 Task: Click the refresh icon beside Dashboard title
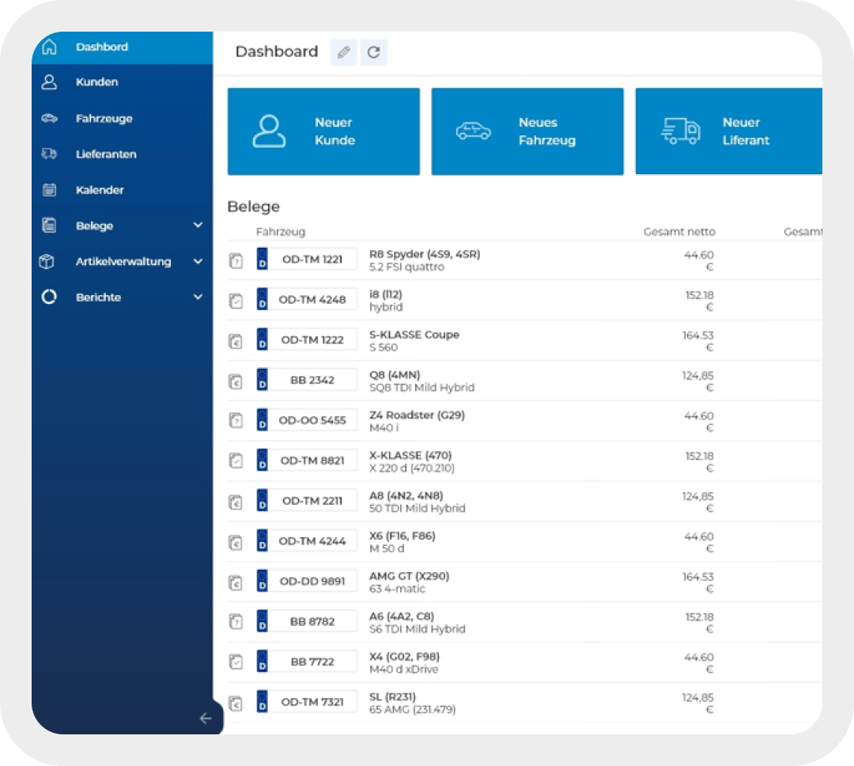click(373, 52)
